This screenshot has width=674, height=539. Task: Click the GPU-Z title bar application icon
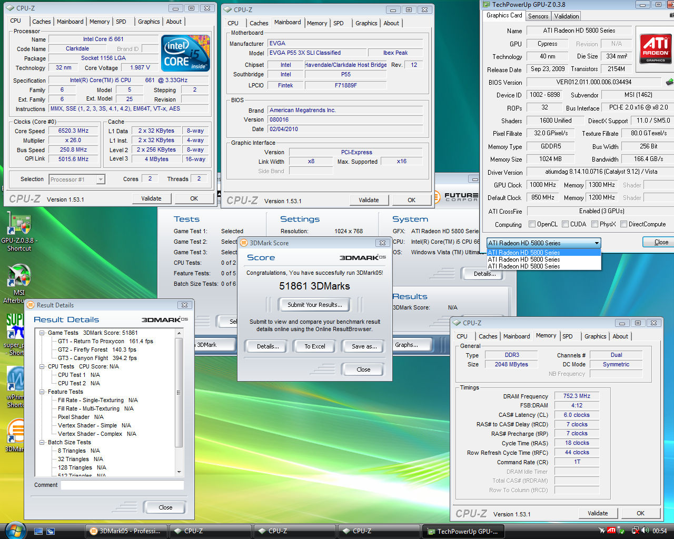[487, 5]
